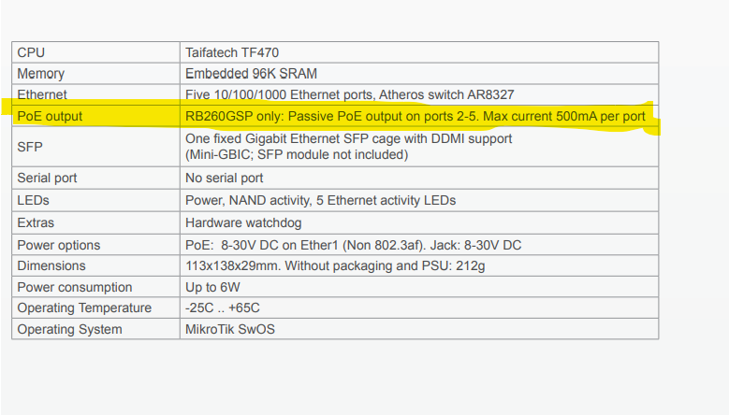Select the Taifatech TF470 value
This screenshot has height=415, width=729.
[x=234, y=53]
